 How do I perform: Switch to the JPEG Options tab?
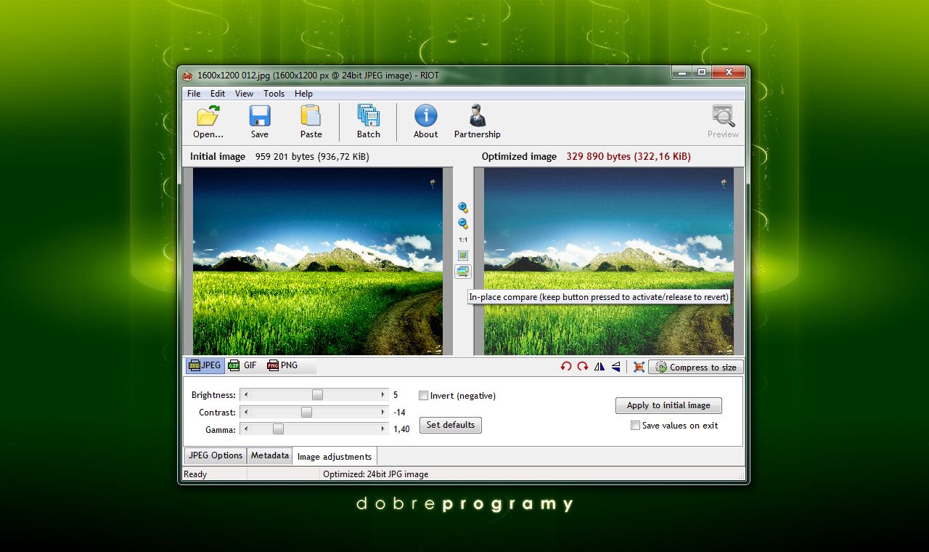pyautogui.click(x=215, y=455)
